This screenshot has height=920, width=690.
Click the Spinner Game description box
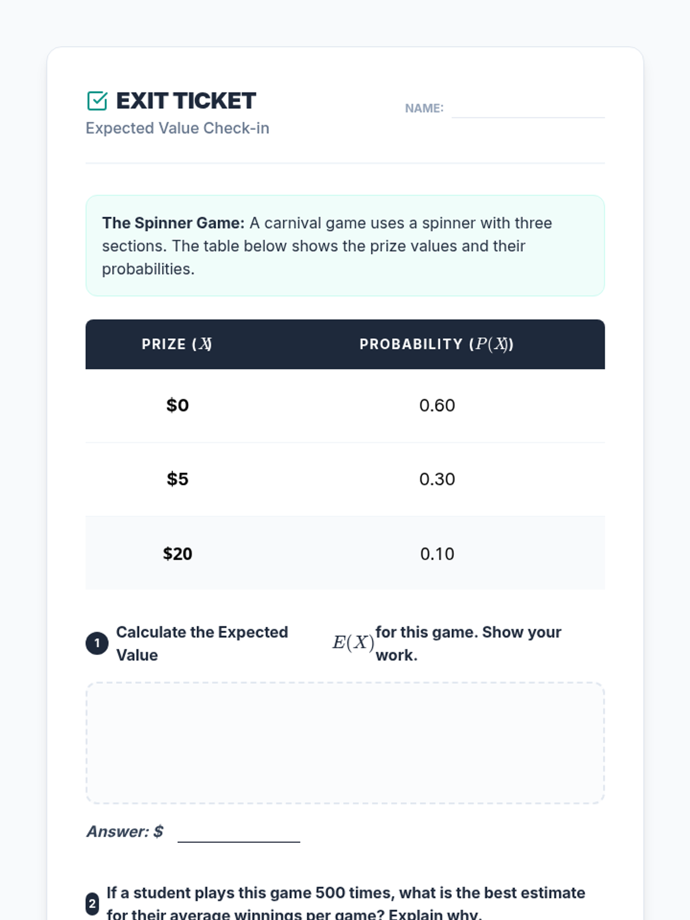point(345,246)
